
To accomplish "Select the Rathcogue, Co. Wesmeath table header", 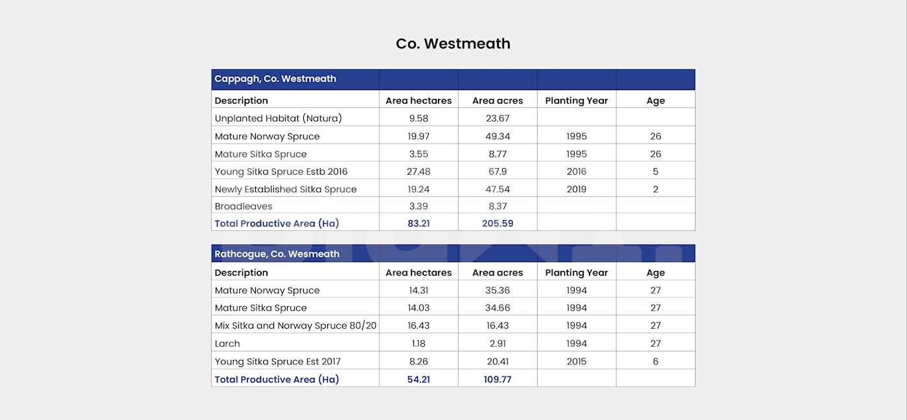I will point(277,254).
